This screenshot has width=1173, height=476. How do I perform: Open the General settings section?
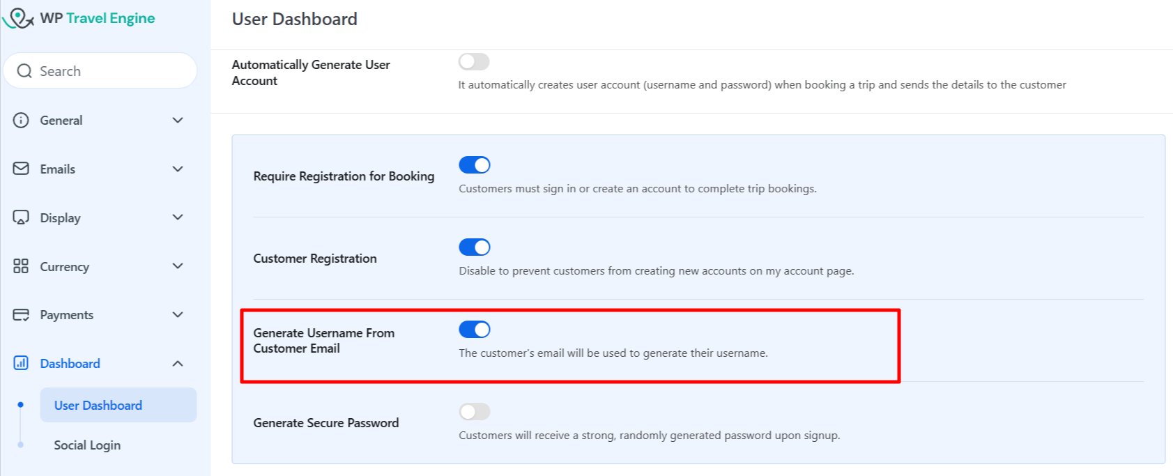(61, 120)
